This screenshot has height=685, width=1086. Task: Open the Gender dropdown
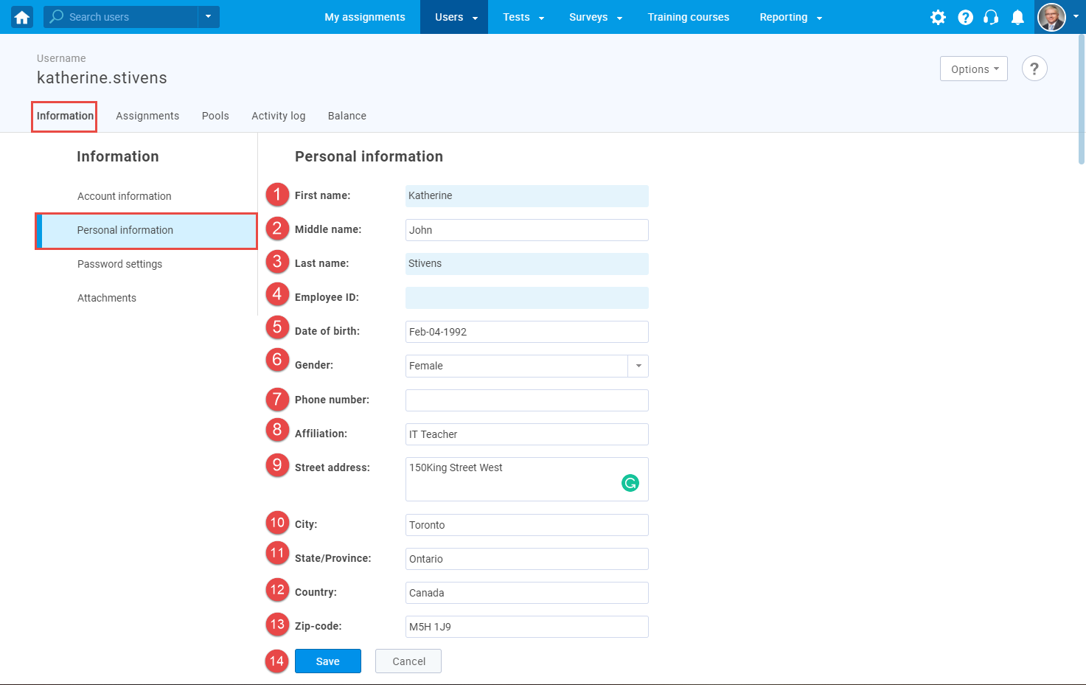(638, 366)
